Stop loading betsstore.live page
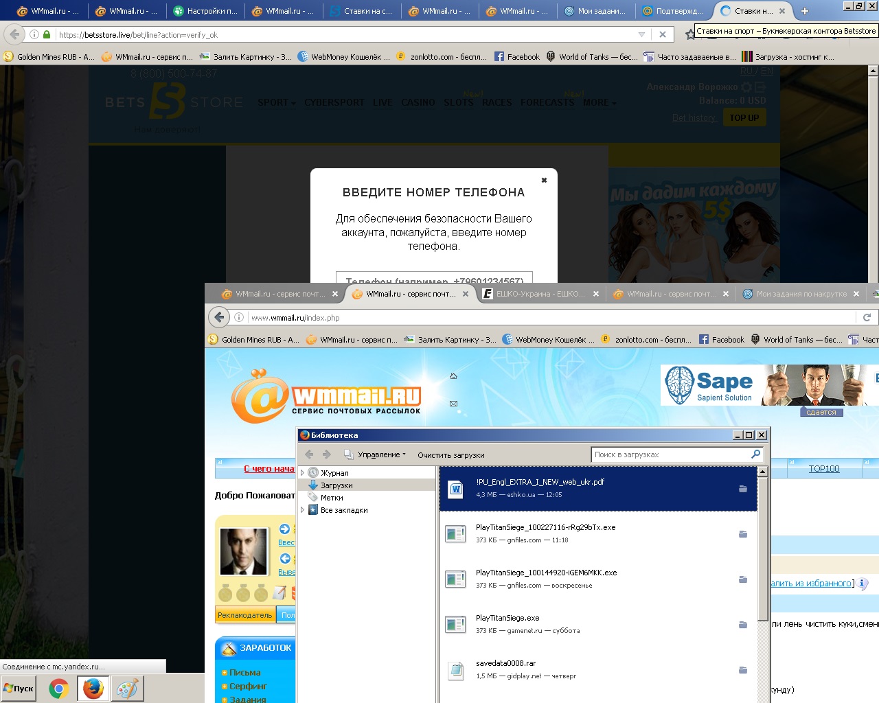Viewport: 879px width, 703px height. click(663, 34)
